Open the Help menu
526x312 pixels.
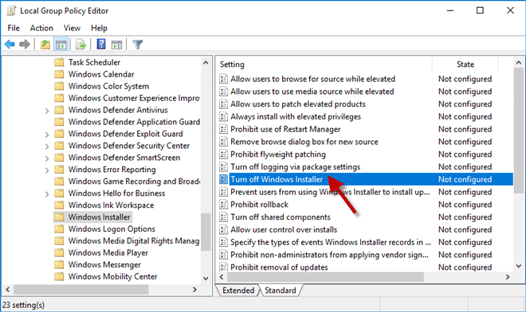[x=99, y=28]
